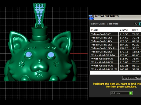Toggle the GV switch in the library row
Viewport: 141px width, 105px height.
click(137, 24)
